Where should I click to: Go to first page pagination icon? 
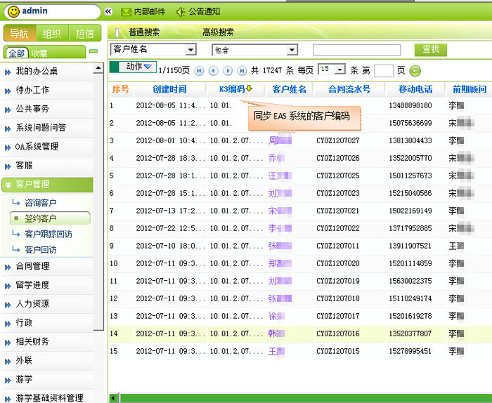point(199,71)
